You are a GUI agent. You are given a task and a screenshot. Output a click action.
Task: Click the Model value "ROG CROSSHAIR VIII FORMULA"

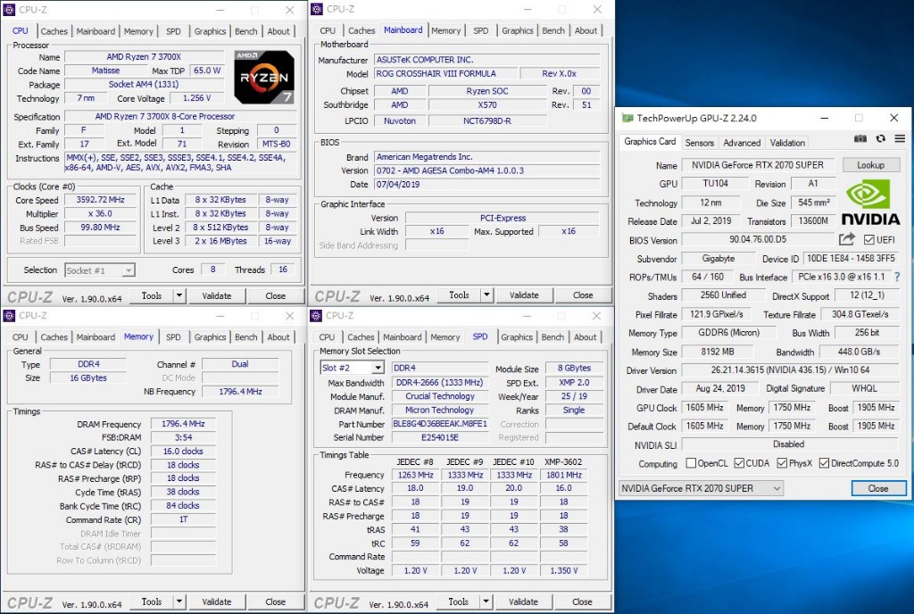pos(445,73)
